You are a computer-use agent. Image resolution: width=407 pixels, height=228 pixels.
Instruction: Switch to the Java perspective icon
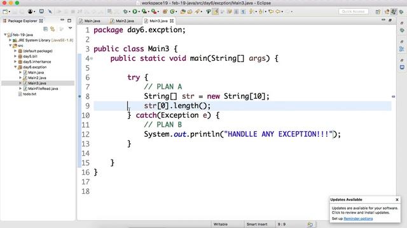pyautogui.click(x=394, y=12)
